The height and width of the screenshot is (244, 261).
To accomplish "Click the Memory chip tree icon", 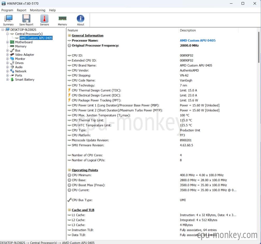I will click(12, 46).
